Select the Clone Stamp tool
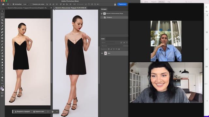 (x=2, y=47)
